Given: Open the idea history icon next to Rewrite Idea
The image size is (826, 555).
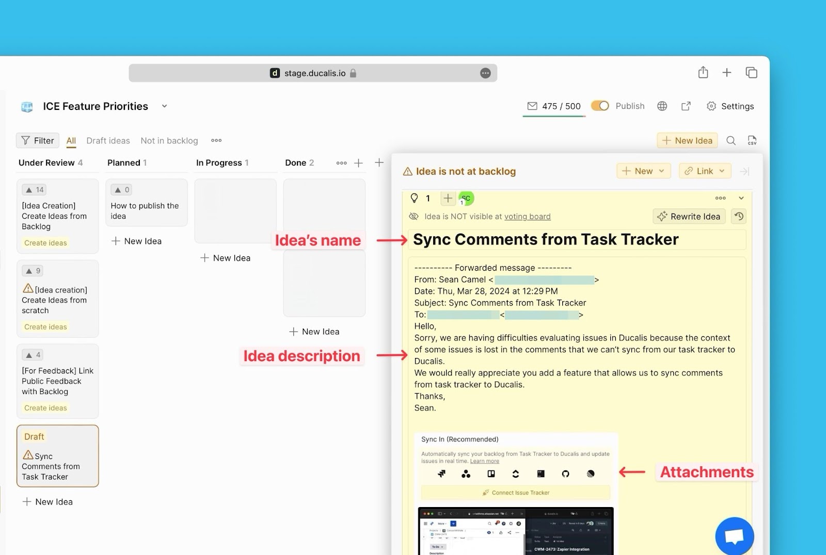Looking at the screenshot, I should tap(738, 216).
